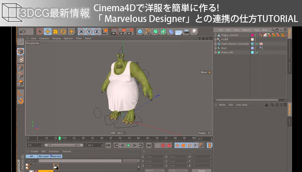Render the active view clapperboard icon
Screen dimensions: 302x172
(114, 31)
